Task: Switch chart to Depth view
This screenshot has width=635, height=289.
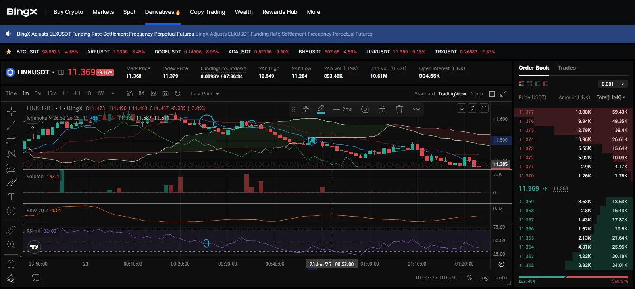Action: pyautogui.click(x=476, y=94)
